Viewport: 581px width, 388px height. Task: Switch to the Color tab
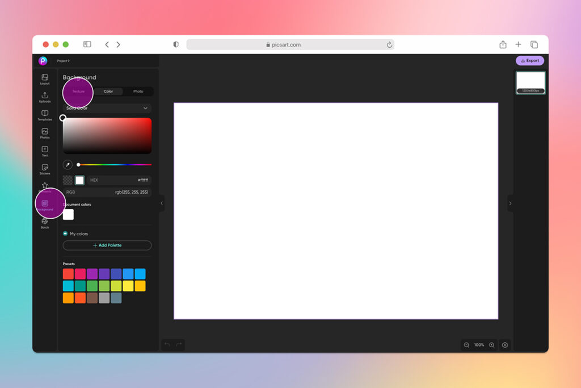coord(108,91)
